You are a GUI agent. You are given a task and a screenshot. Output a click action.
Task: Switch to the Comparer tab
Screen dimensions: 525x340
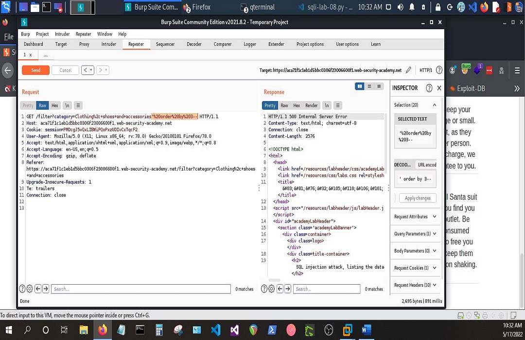(223, 44)
